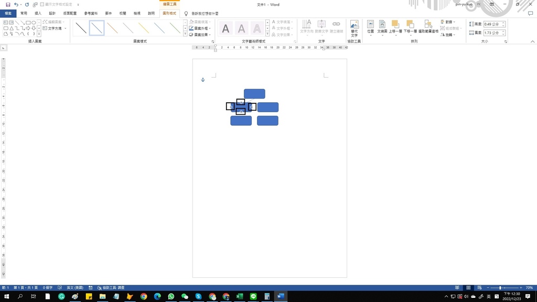The width and height of the screenshot is (537, 302).
Task: Click the zoom slider in status bar
Action: pos(504,288)
